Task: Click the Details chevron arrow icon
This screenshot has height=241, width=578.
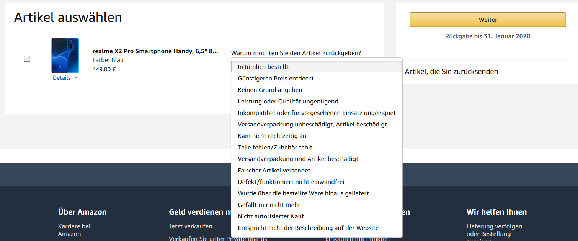Action: tap(76, 78)
